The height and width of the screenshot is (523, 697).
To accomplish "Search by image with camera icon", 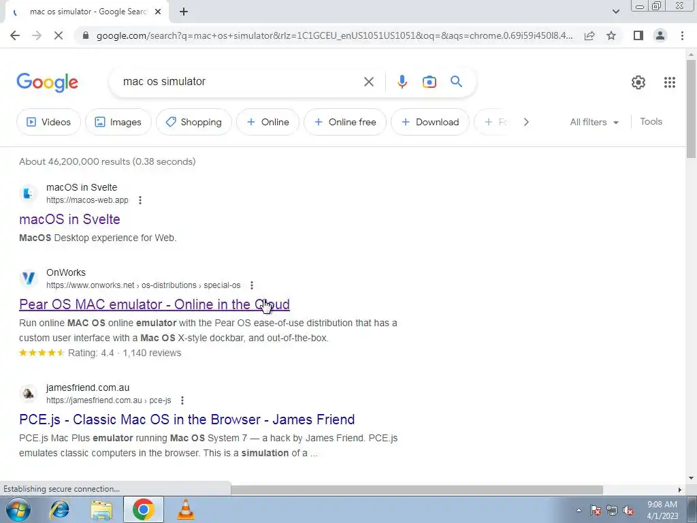I will pyautogui.click(x=429, y=82).
